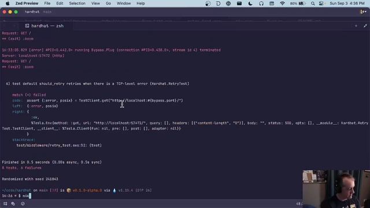Click the '~/code/hardhat' prompt path
This screenshot has height=208, width=370.
tap(16, 190)
